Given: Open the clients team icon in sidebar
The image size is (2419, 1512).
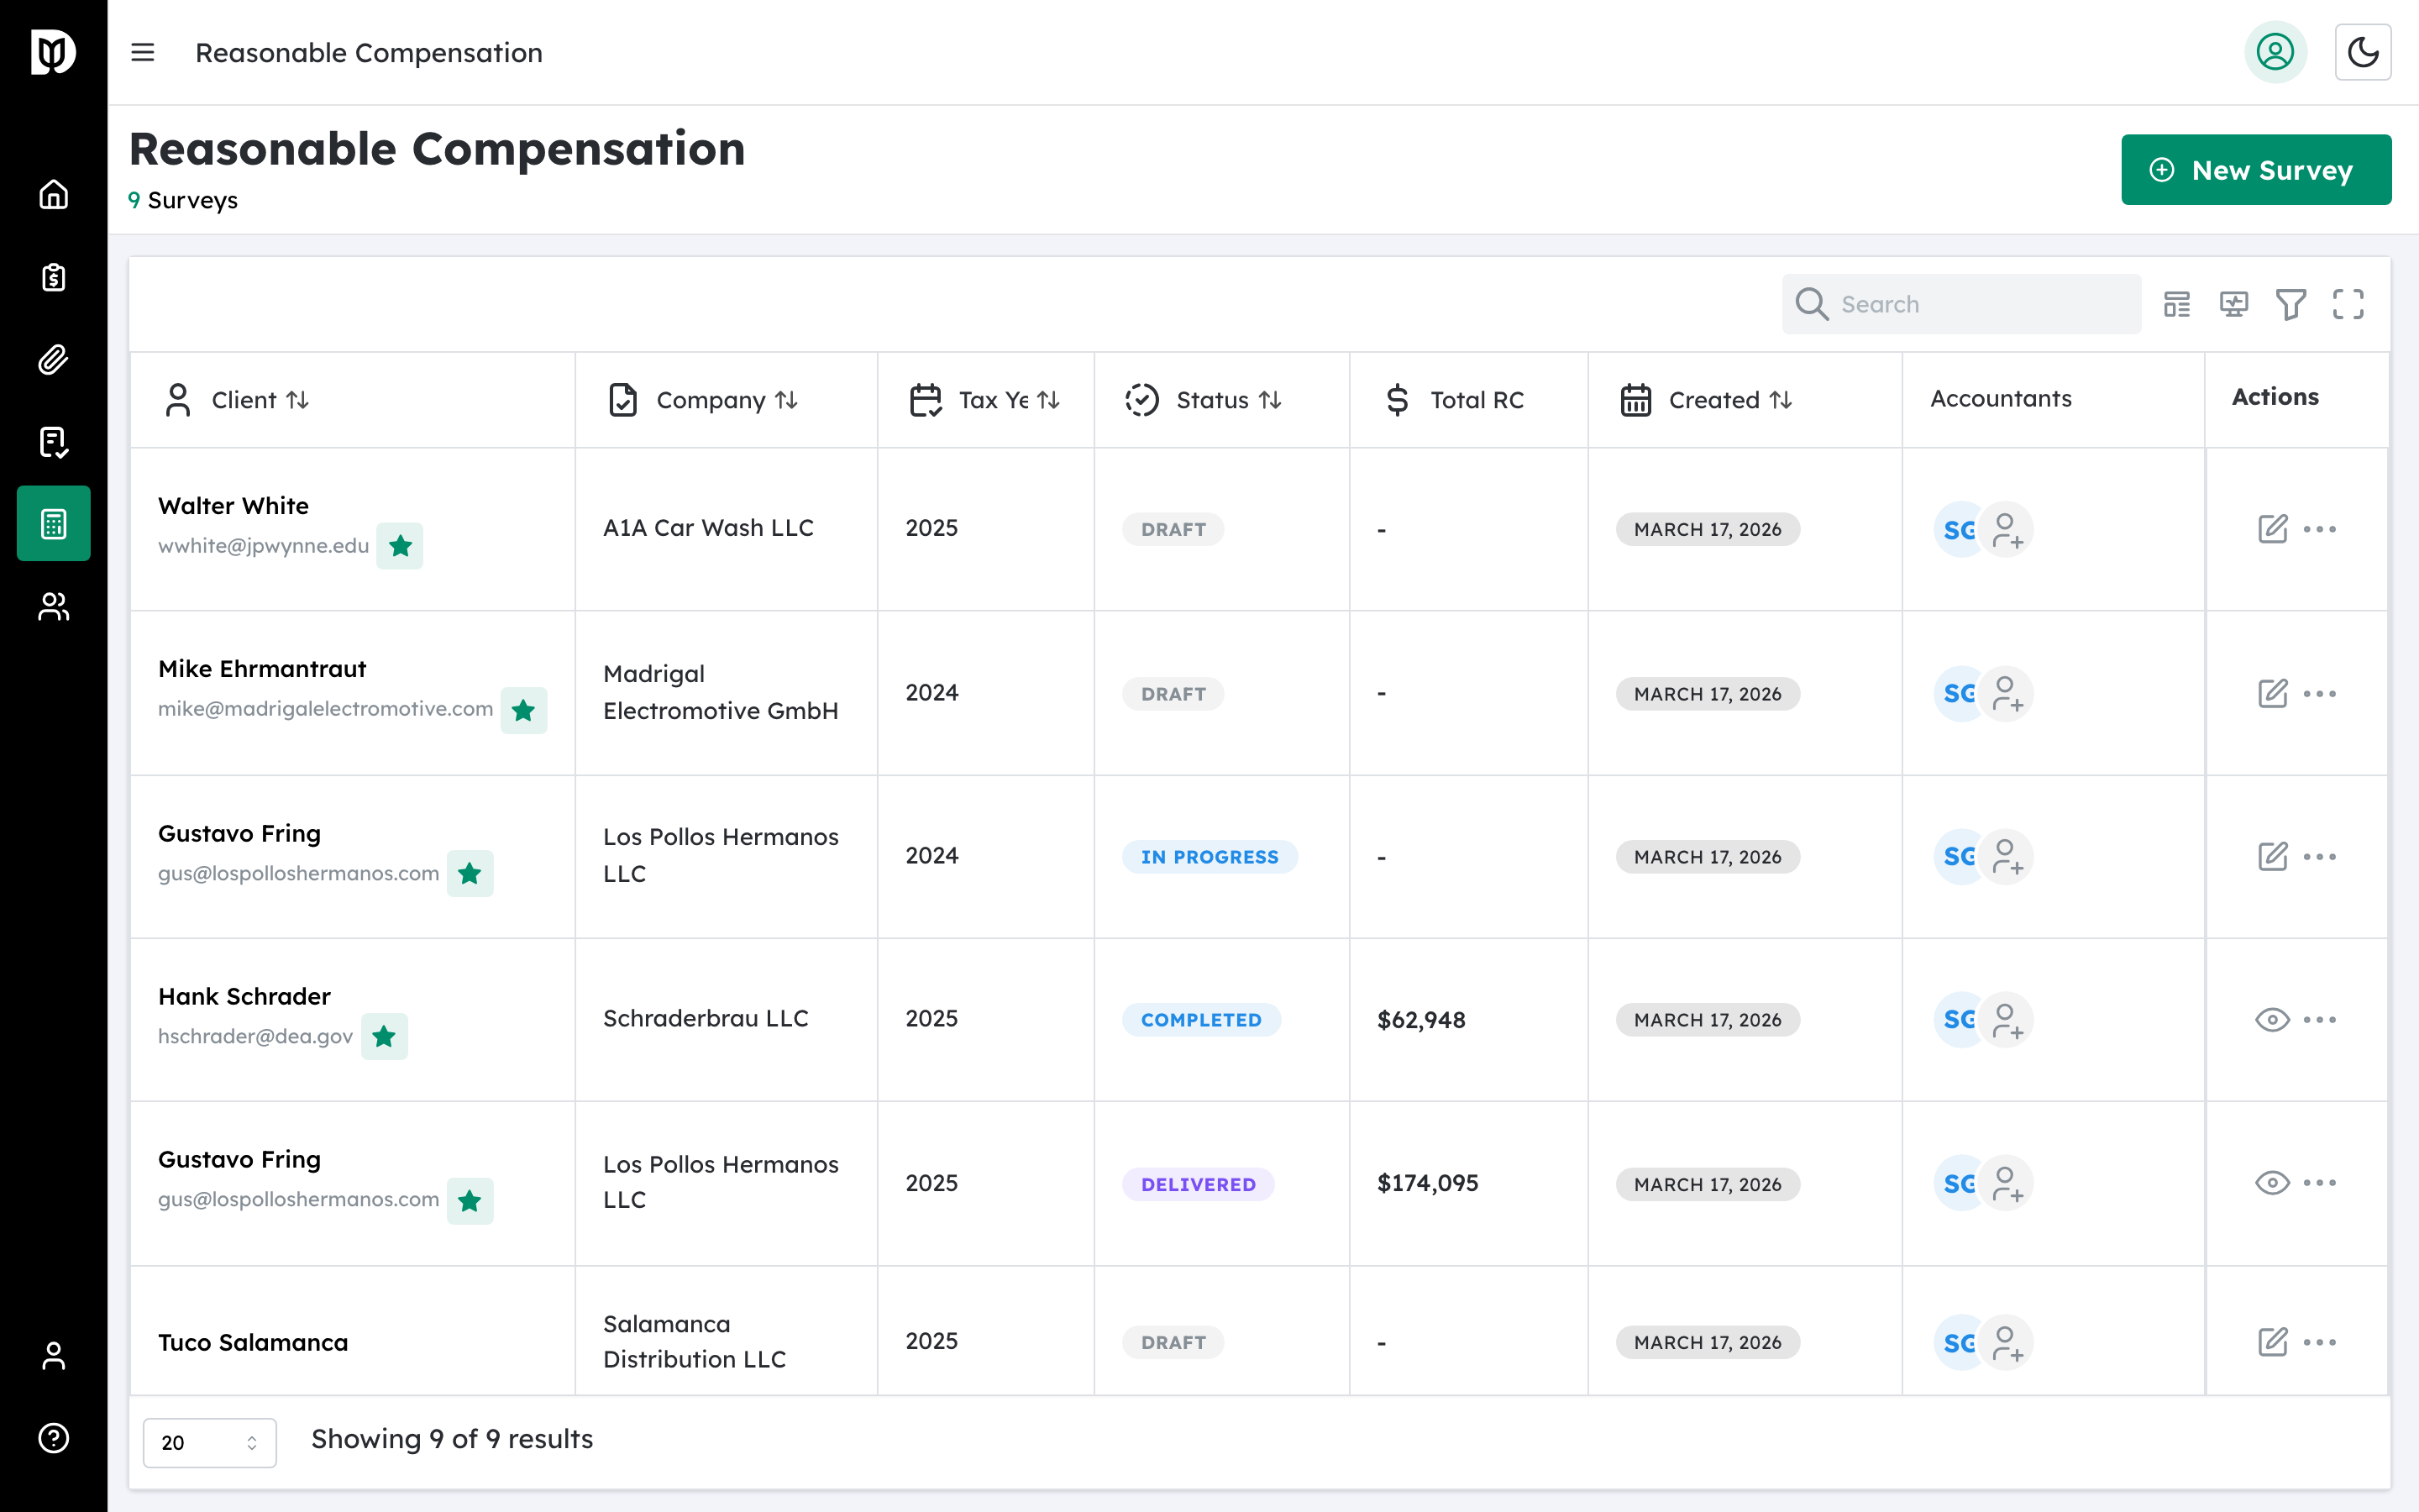Looking at the screenshot, I should click(x=52, y=606).
